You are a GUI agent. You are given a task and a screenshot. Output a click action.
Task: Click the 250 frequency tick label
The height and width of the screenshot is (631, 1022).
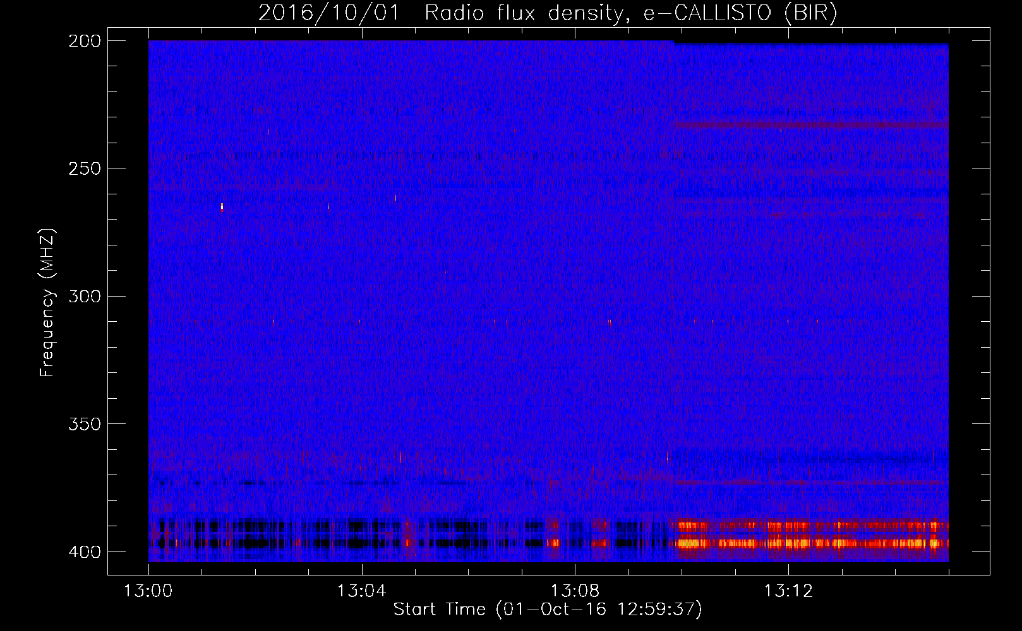(x=85, y=168)
